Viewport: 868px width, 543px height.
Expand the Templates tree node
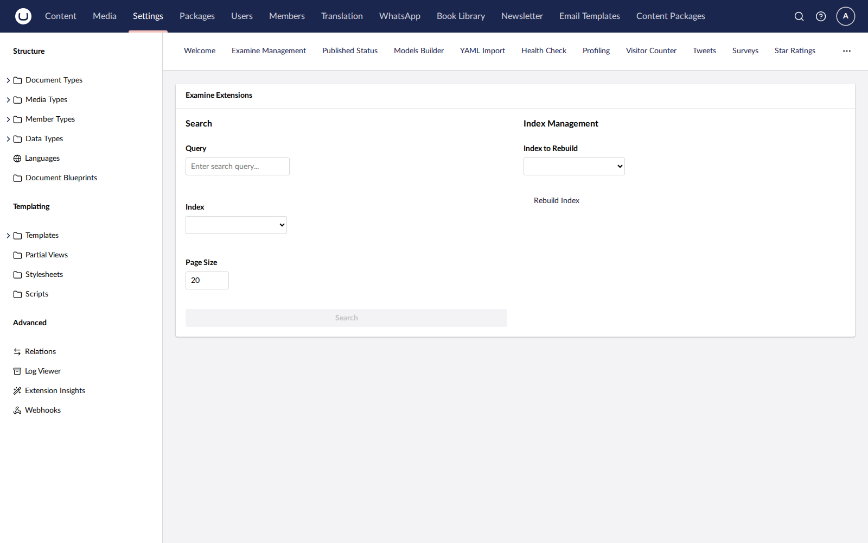8,236
